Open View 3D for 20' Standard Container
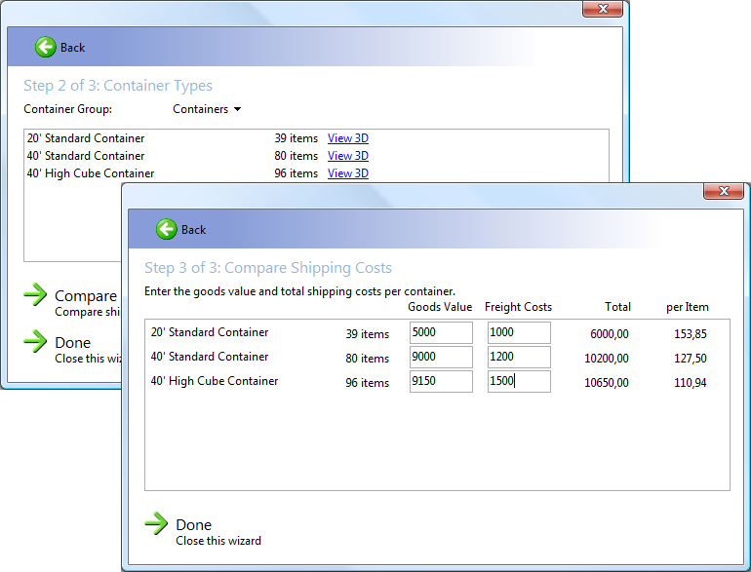This screenshot has width=751, height=572. [347, 138]
